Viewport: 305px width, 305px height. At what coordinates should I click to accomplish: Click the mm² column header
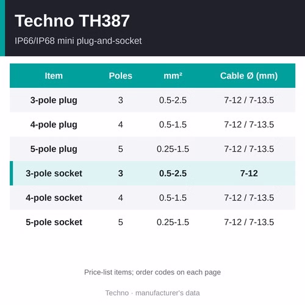coord(173,76)
